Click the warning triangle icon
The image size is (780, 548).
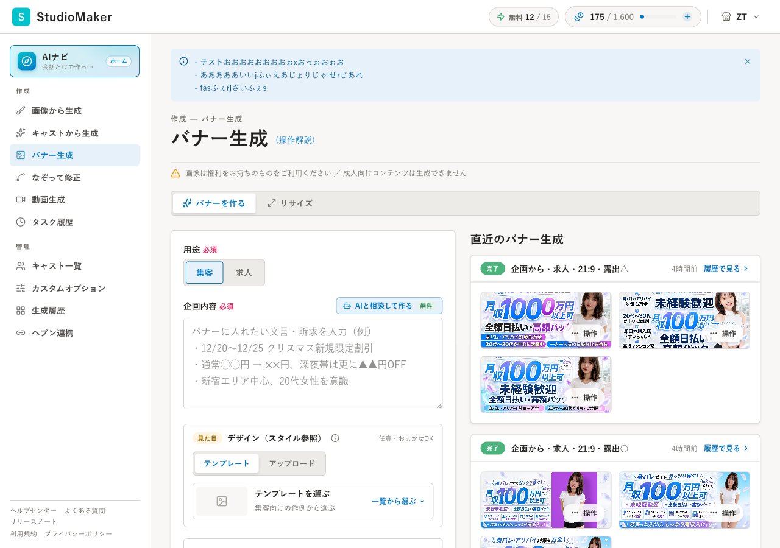tap(175, 173)
